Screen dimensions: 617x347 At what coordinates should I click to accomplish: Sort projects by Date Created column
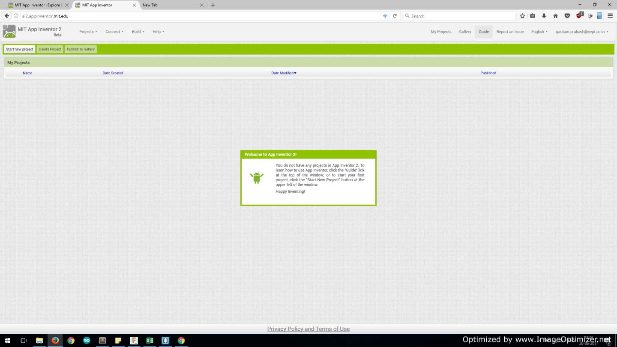click(x=113, y=73)
